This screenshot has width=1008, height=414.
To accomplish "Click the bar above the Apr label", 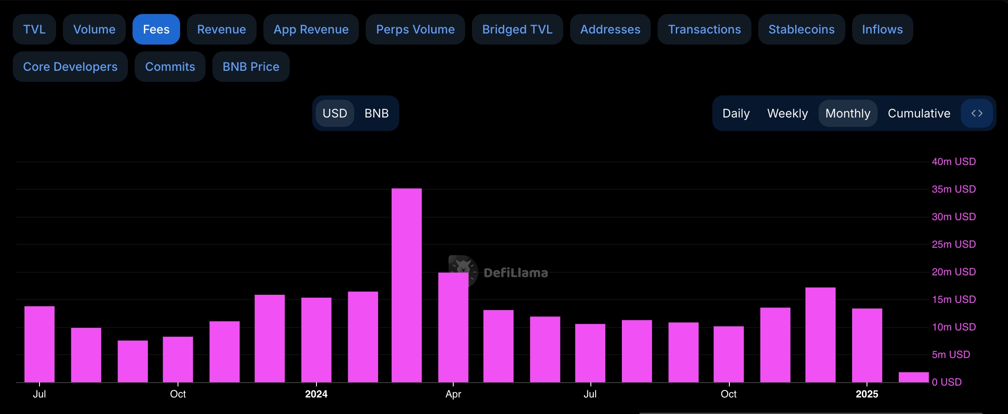I will pos(453,327).
